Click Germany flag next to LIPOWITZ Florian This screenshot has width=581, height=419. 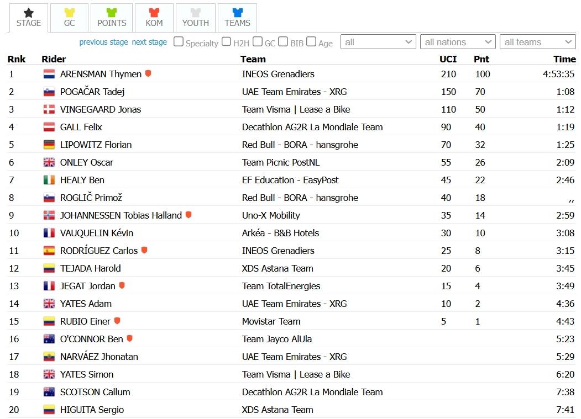point(49,145)
